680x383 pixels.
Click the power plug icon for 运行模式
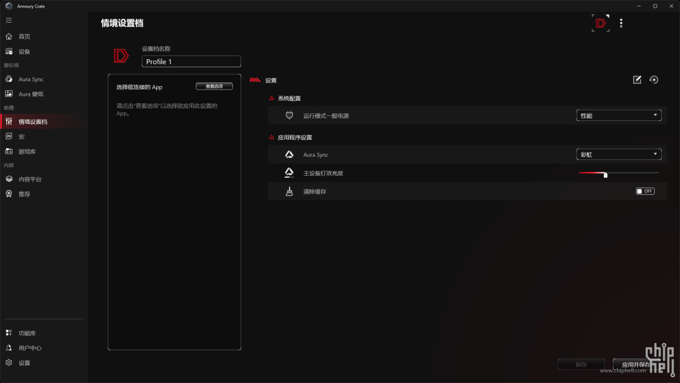pyautogui.click(x=289, y=115)
